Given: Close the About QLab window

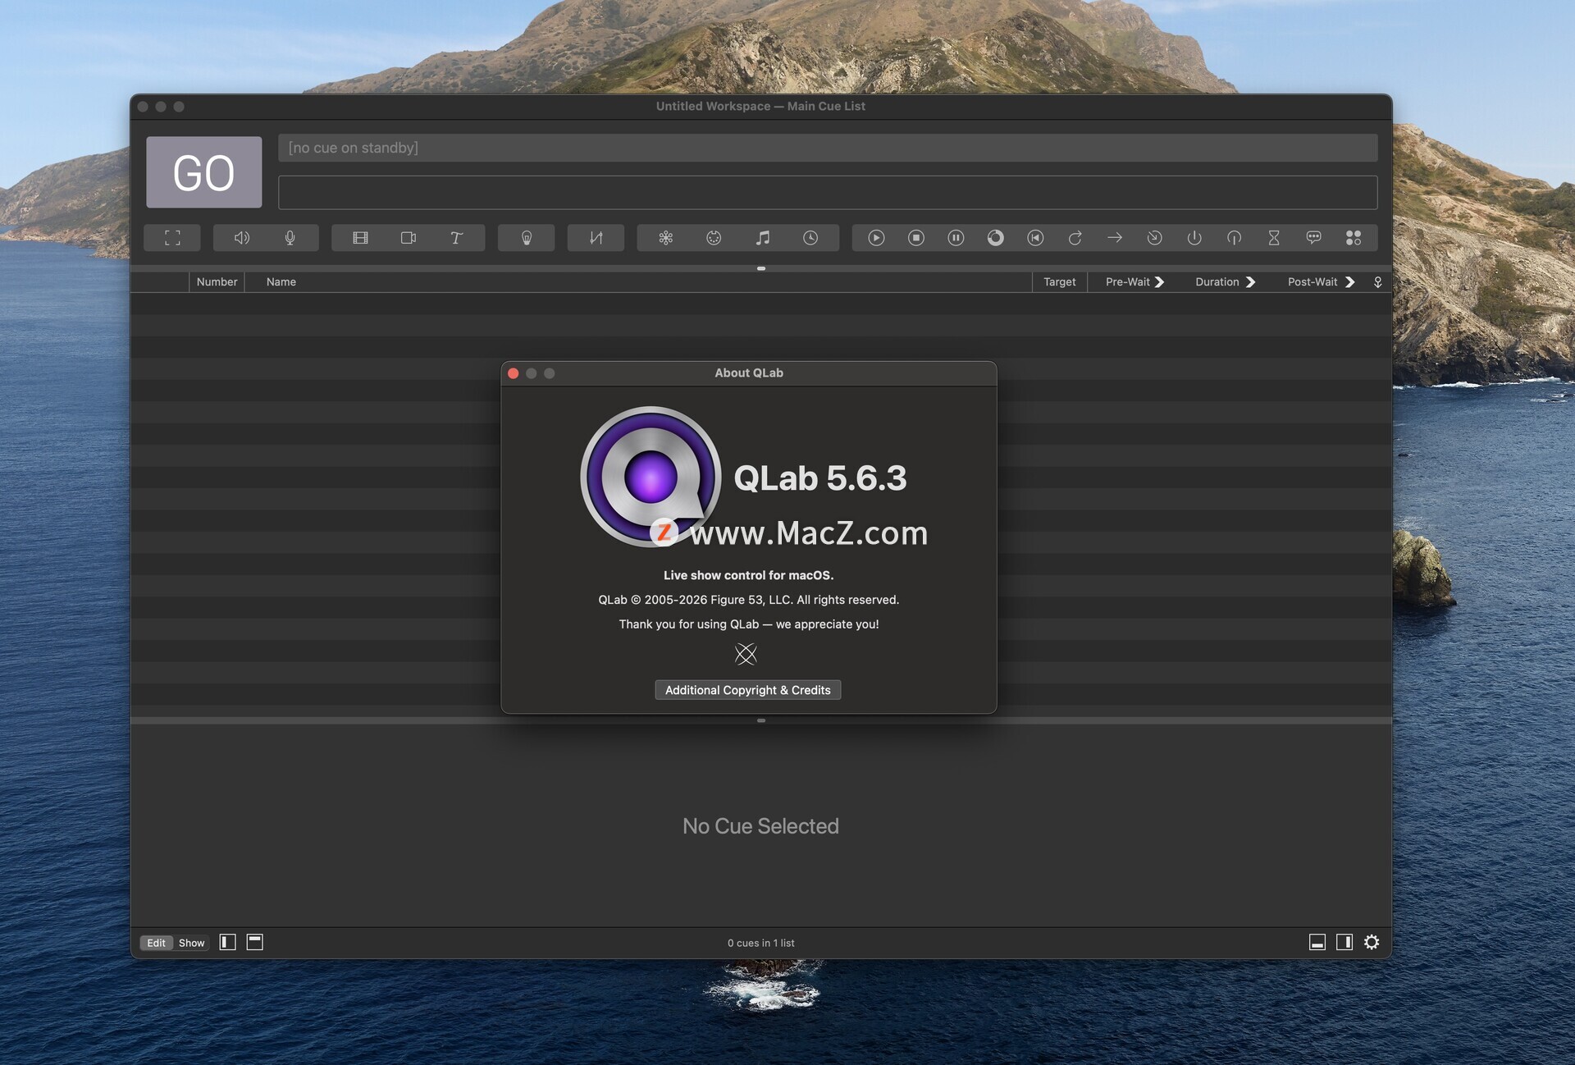Looking at the screenshot, I should (514, 373).
